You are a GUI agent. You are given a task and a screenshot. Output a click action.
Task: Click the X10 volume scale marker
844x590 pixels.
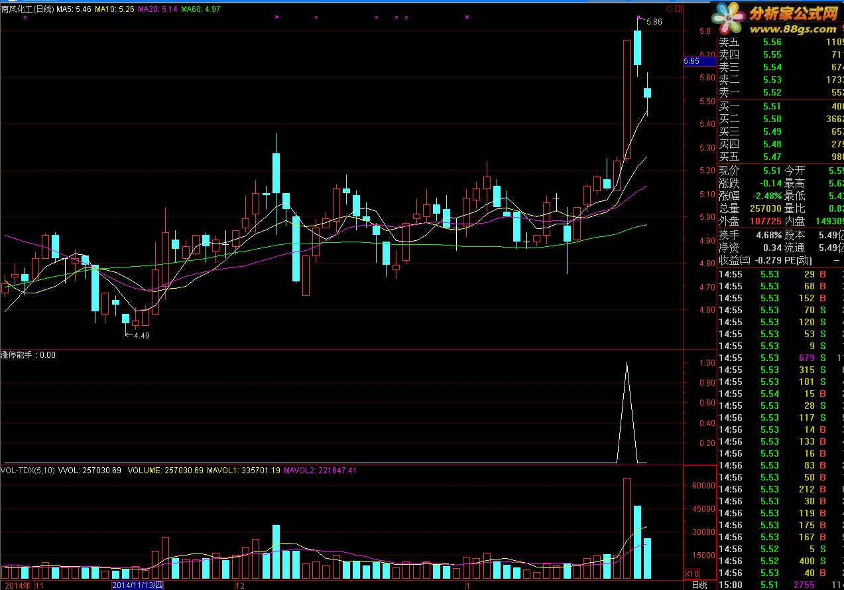pyautogui.click(x=691, y=573)
